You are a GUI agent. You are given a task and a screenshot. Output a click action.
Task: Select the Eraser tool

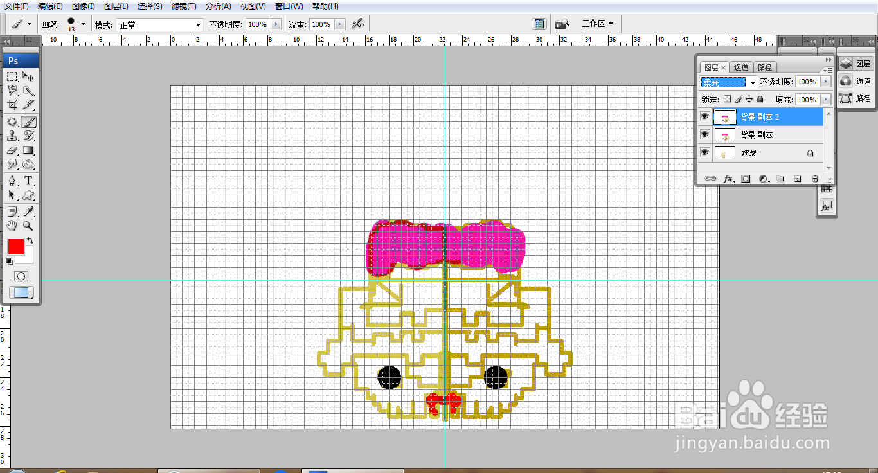click(12, 150)
